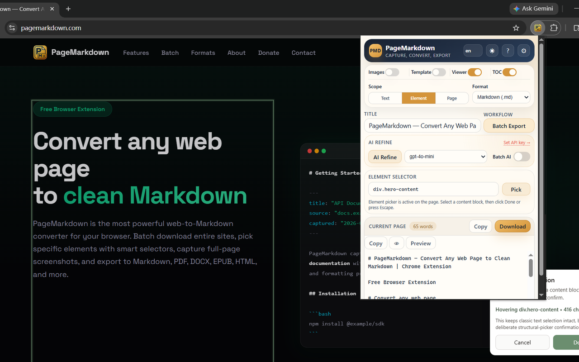
Task: Open extension settings gear icon
Action: coord(524,51)
